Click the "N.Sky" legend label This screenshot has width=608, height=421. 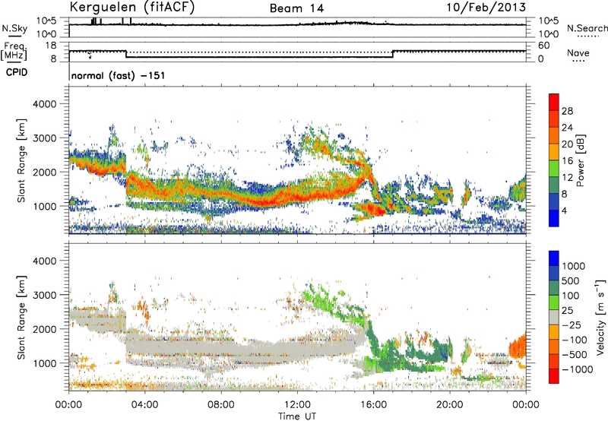[x=14, y=28]
